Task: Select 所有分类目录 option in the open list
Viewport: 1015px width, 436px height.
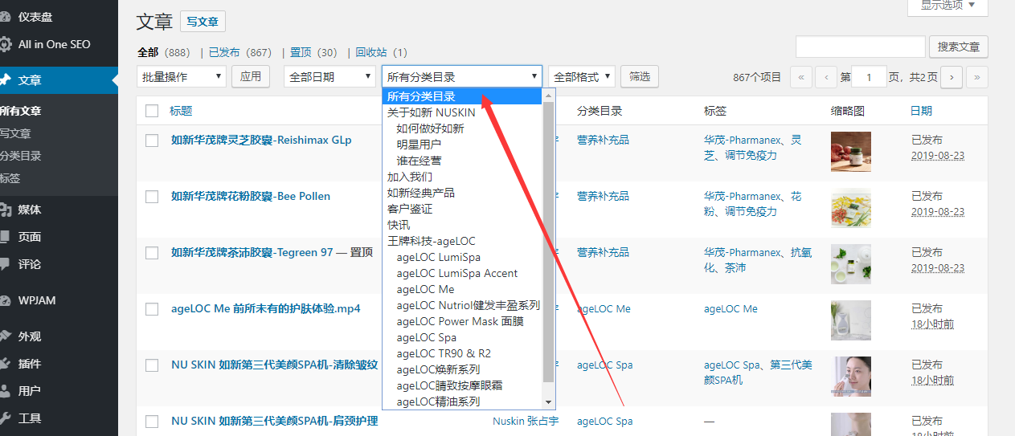Action: pos(463,96)
